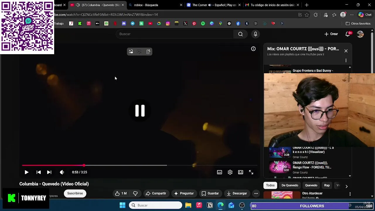Open the Telegram bookmark
The image size is (375, 211).
point(133,23)
